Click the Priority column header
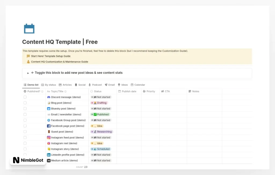 coord(150,91)
